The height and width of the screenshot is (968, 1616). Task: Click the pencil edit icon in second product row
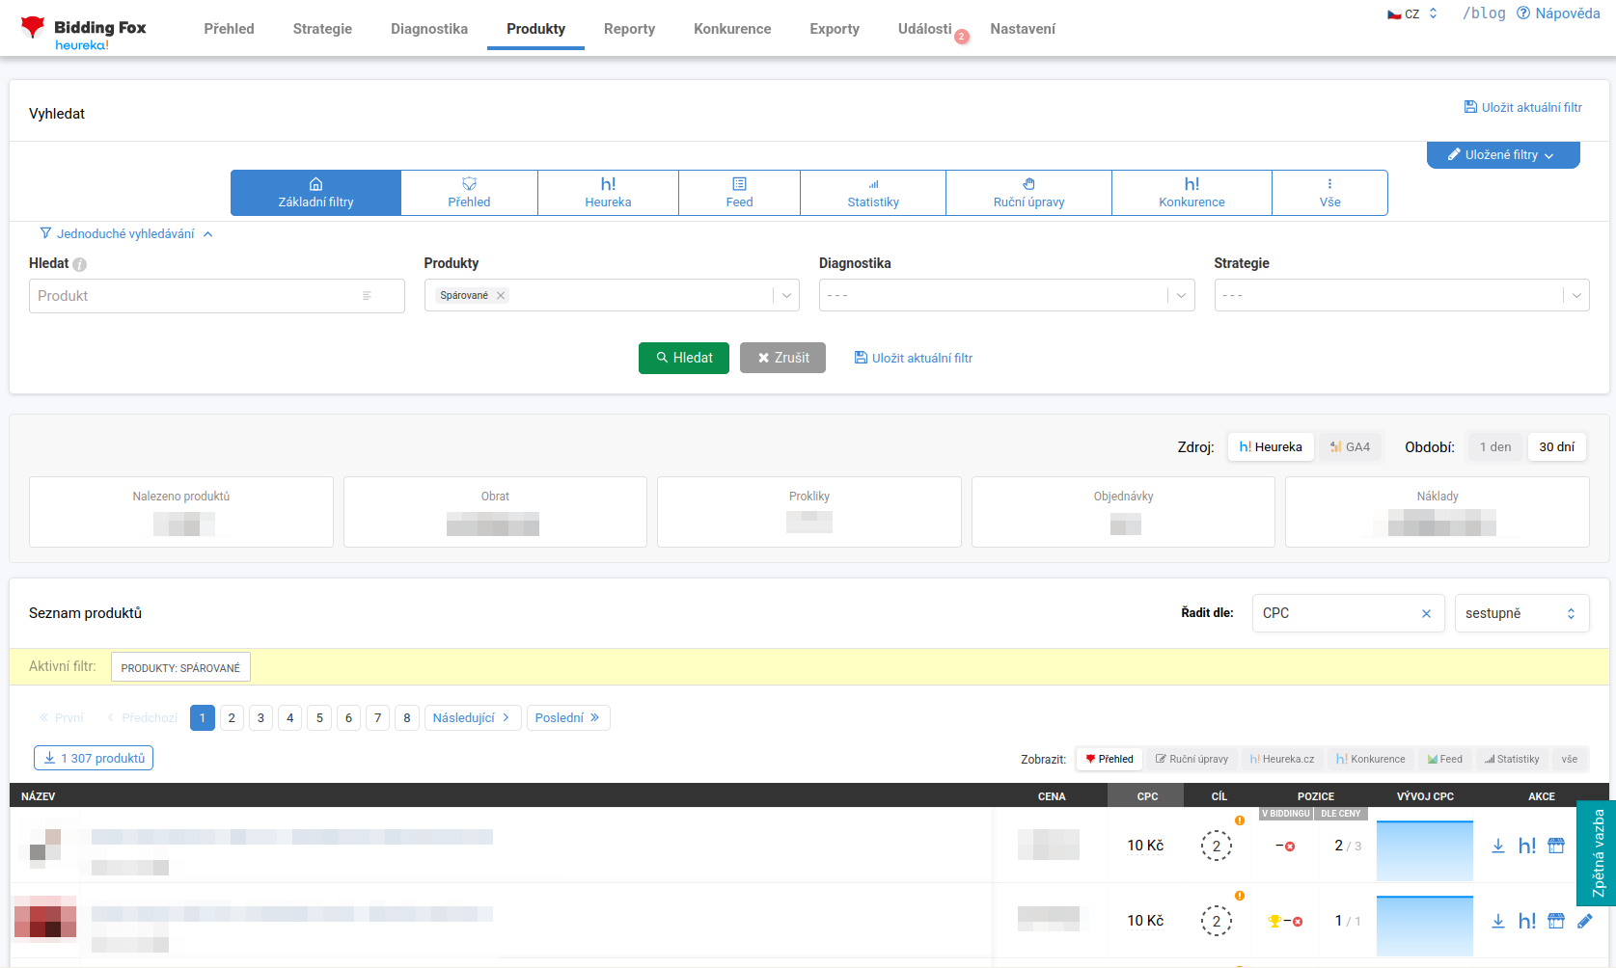point(1585,921)
